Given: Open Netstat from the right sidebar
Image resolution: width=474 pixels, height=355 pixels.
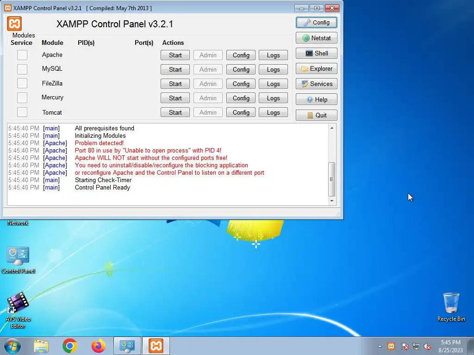Looking at the screenshot, I should (x=317, y=38).
